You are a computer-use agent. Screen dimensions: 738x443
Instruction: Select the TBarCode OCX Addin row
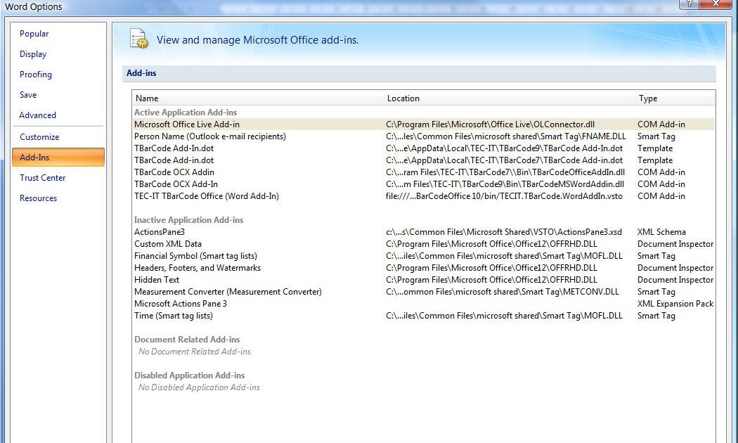424,172
